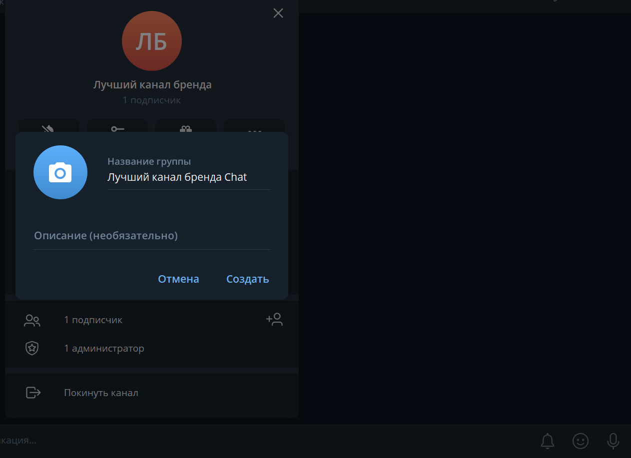631x458 pixels.
Task: Open the 1 администратор list
Action: coord(104,348)
